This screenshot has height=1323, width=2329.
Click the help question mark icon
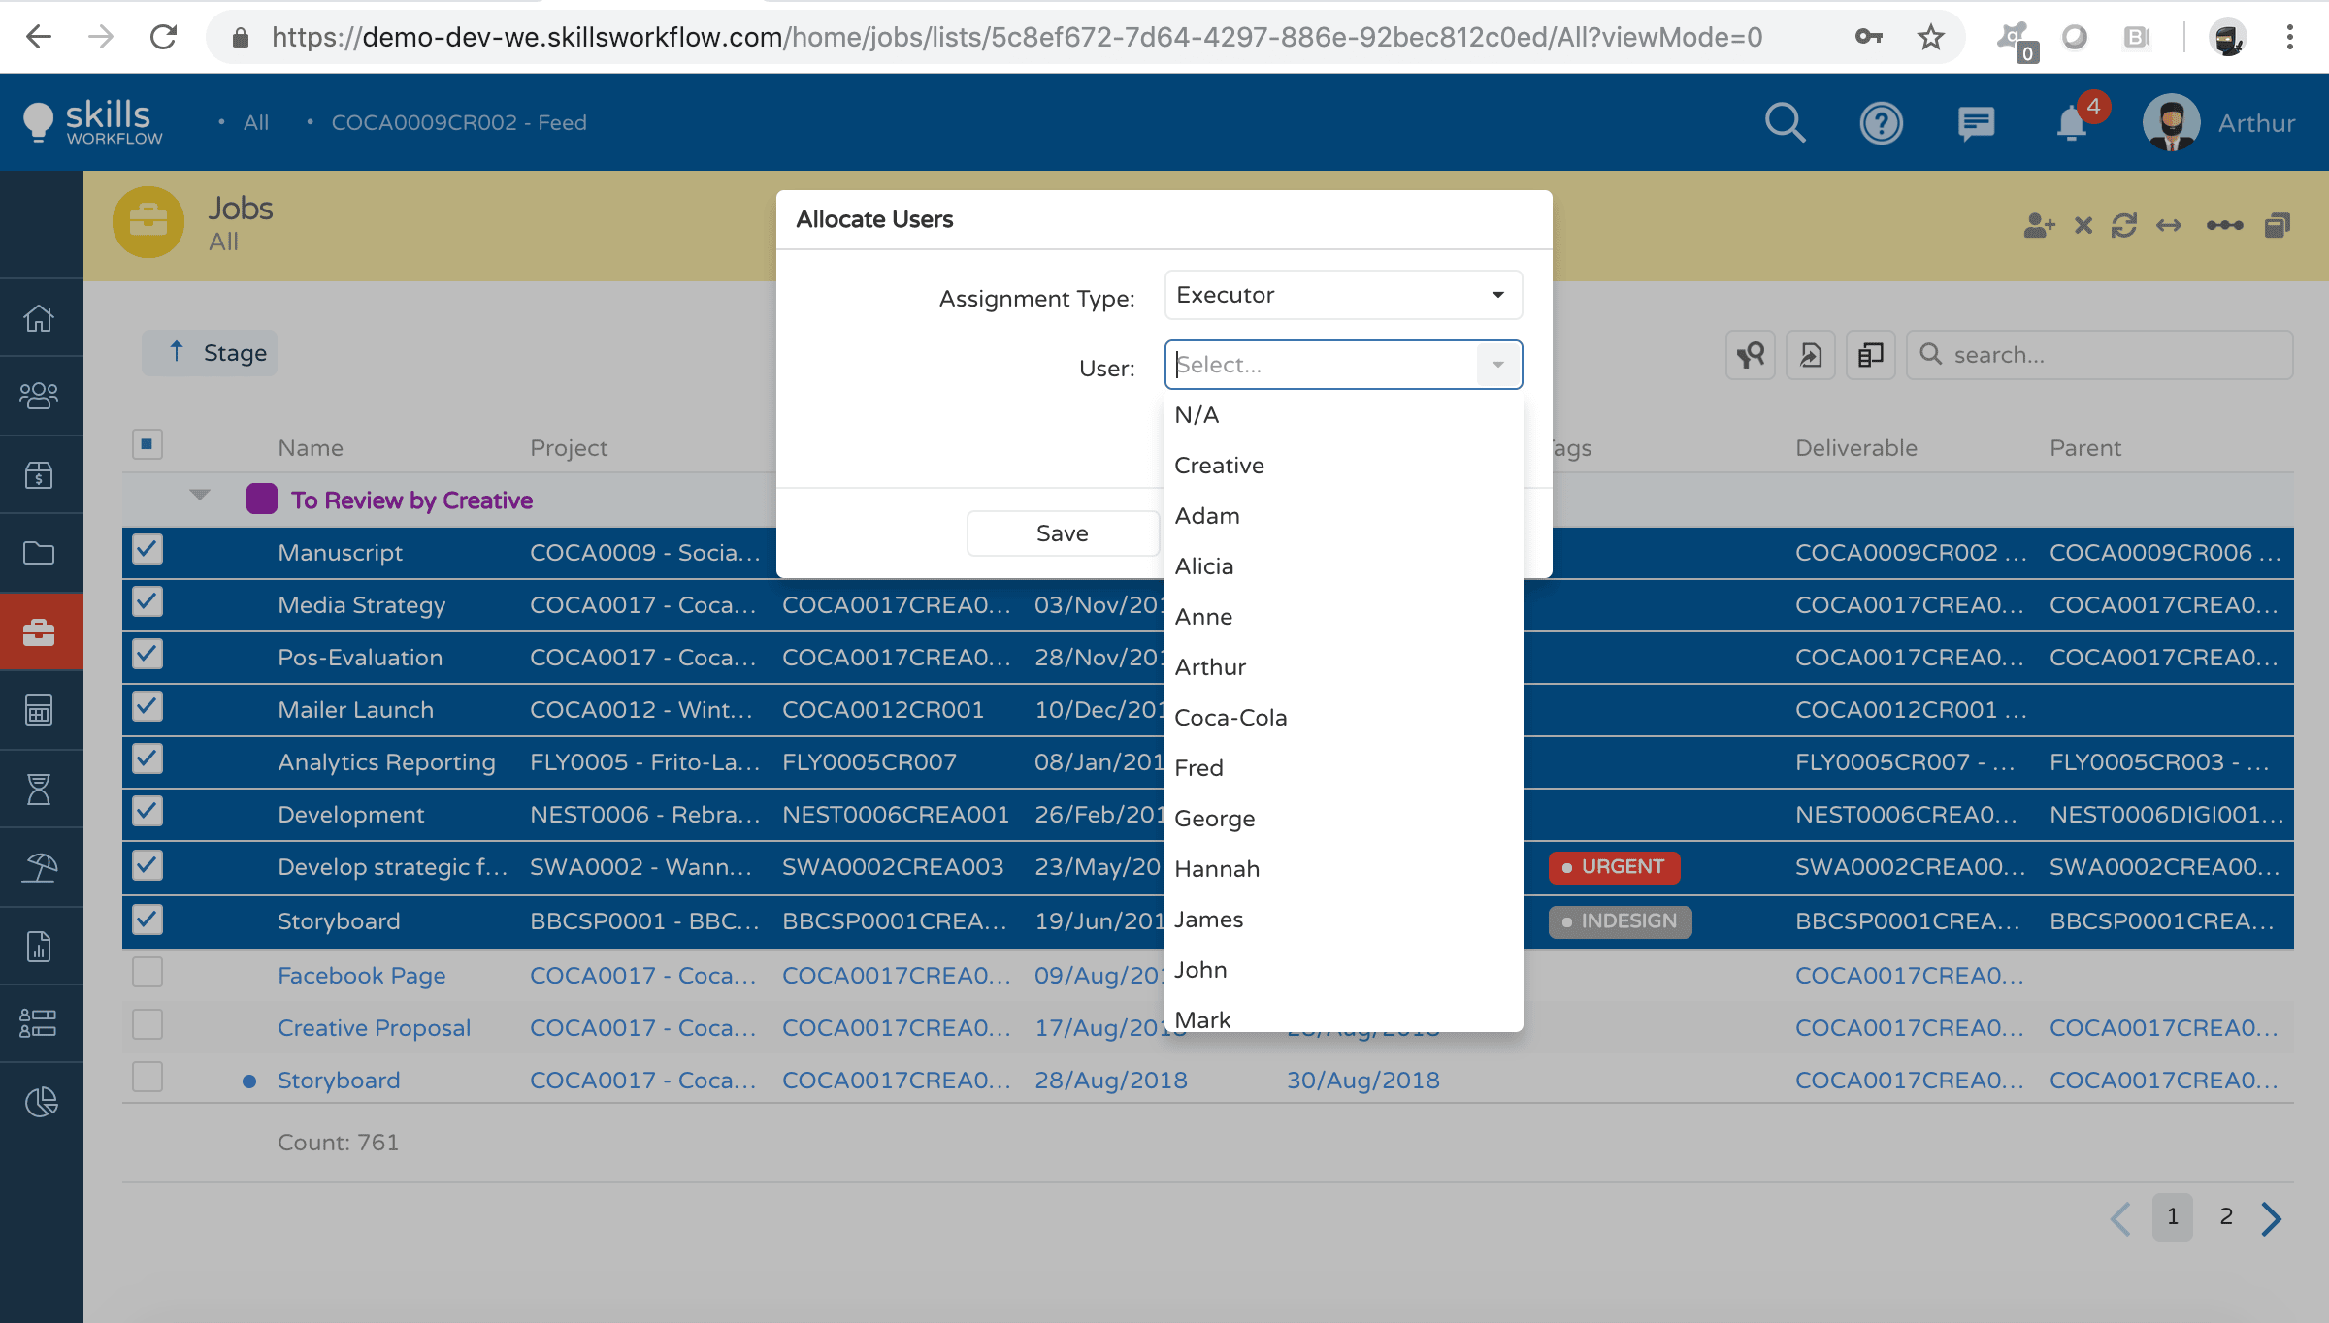pyautogui.click(x=1881, y=123)
